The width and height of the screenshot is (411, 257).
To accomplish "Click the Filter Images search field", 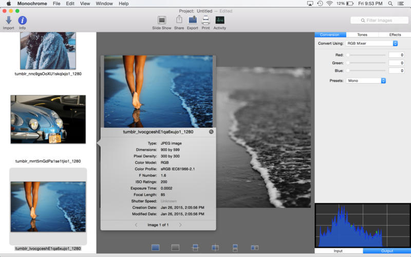I will 379,21.
